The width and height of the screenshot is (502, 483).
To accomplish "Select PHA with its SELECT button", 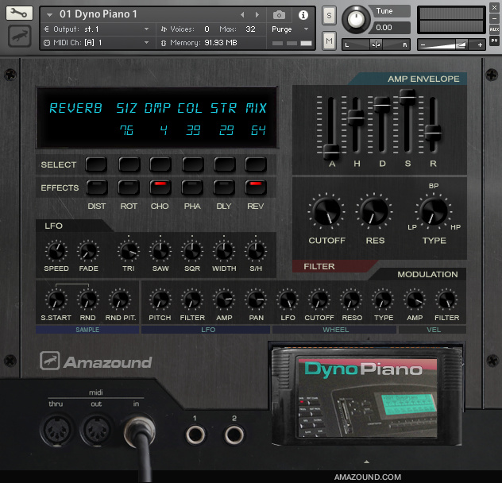I will (x=193, y=164).
